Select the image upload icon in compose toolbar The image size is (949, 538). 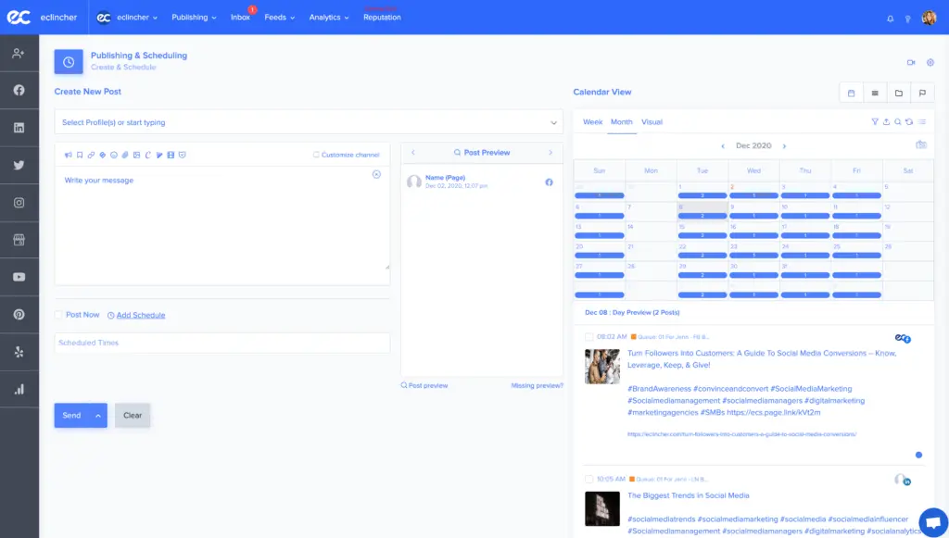[136, 155]
